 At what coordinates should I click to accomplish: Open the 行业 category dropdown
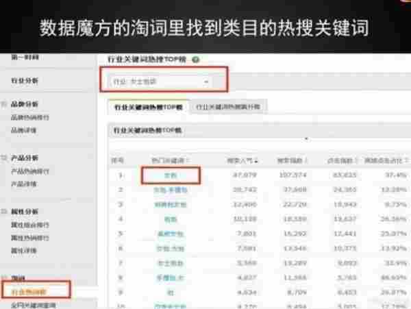pos(161,82)
